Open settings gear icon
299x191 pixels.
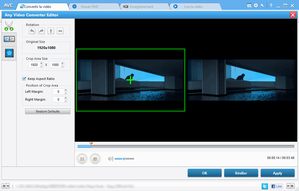(256, 5)
